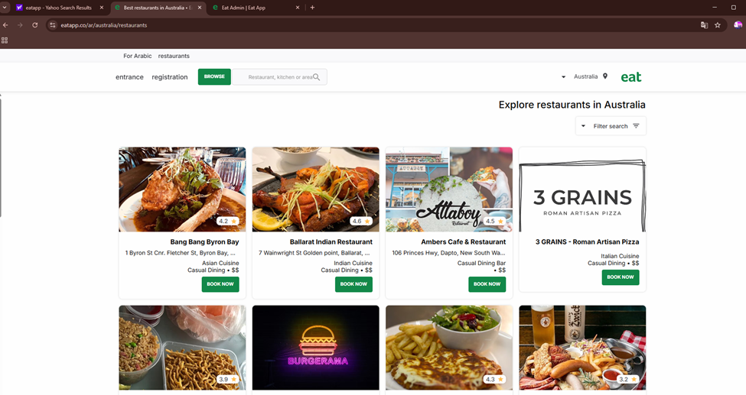Open the parmigiana with fries photo
Image resolution: width=746 pixels, height=395 pixels.
pyautogui.click(x=449, y=348)
